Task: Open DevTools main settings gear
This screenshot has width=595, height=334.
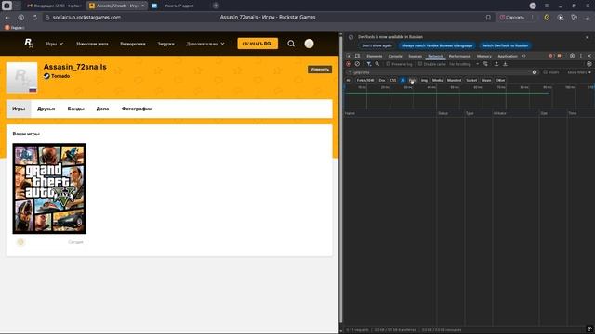Action: pyautogui.click(x=572, y=56)
